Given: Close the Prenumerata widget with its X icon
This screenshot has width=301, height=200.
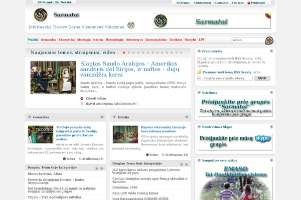Looking at the screenshot, I should click(271, 51).
